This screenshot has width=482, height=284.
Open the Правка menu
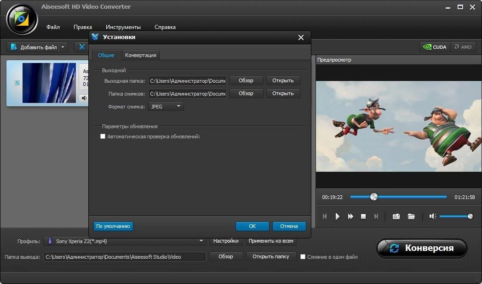[x=83, y=27]
